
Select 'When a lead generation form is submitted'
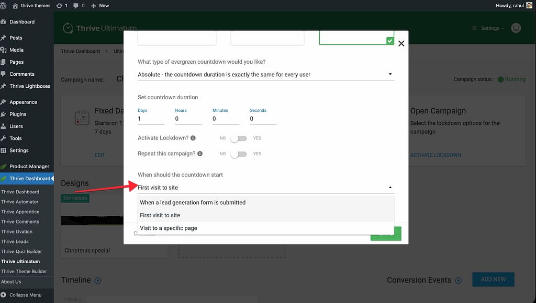click(193, 203)
